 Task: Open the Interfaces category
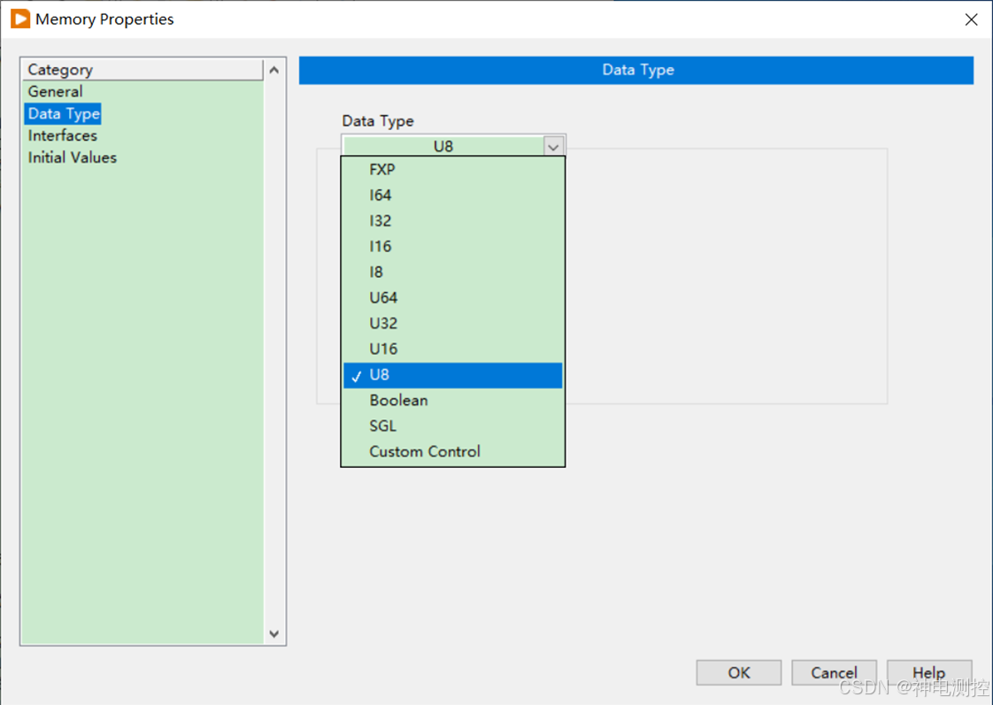pos(62,135)
